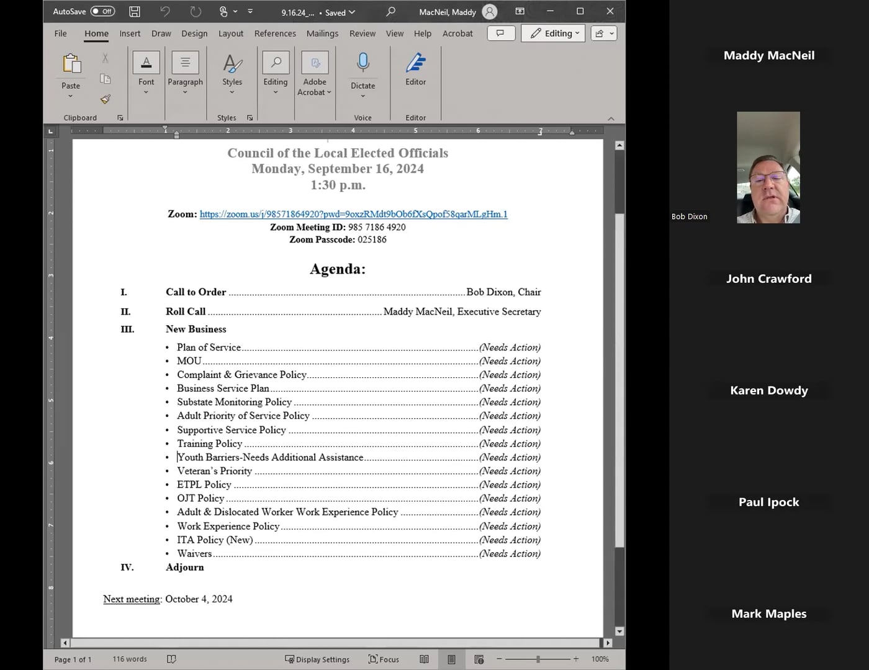869x670 pixels.
Task: Open the References tab
Action: [x=275, y=33]
